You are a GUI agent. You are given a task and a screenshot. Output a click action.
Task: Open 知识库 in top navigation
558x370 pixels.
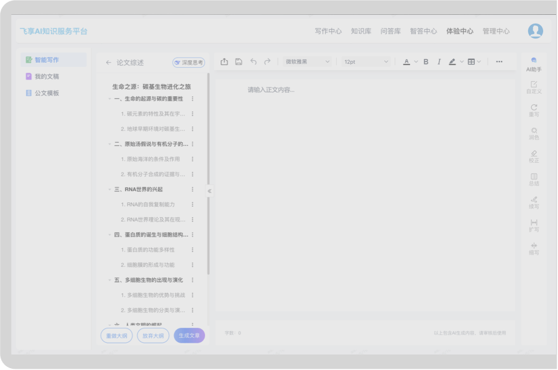pos(361,31)
